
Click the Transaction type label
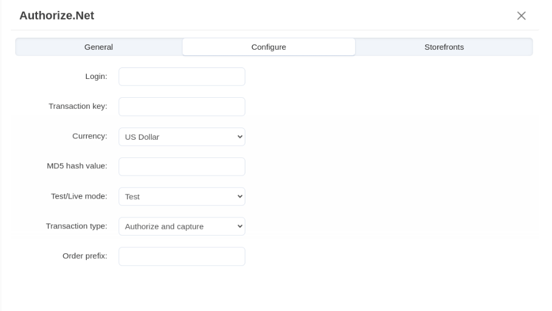point(77,226)
